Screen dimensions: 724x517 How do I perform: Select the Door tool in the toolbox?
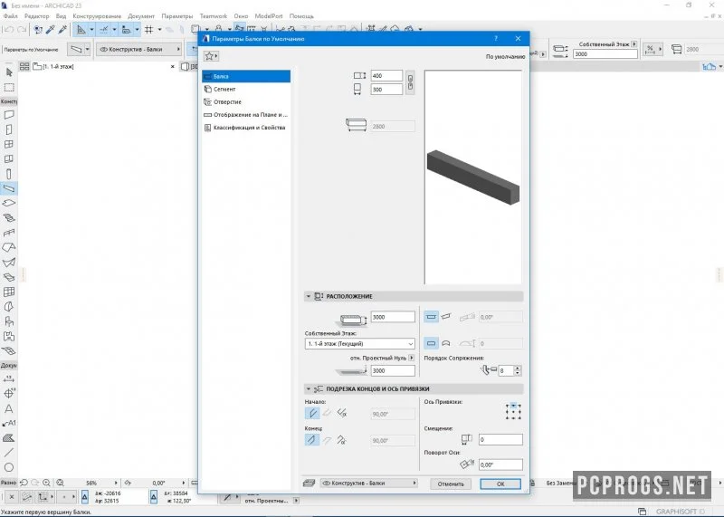tap(9, 129)
